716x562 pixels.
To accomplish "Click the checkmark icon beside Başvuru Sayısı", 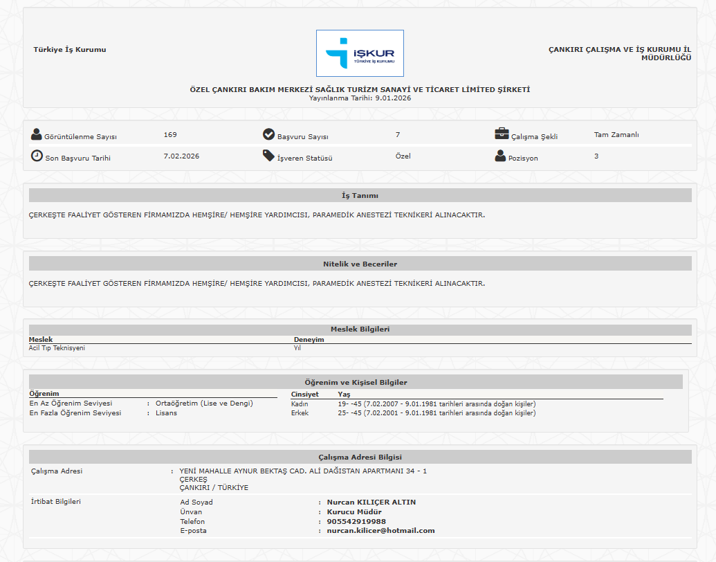I will [x=269, y=134].
